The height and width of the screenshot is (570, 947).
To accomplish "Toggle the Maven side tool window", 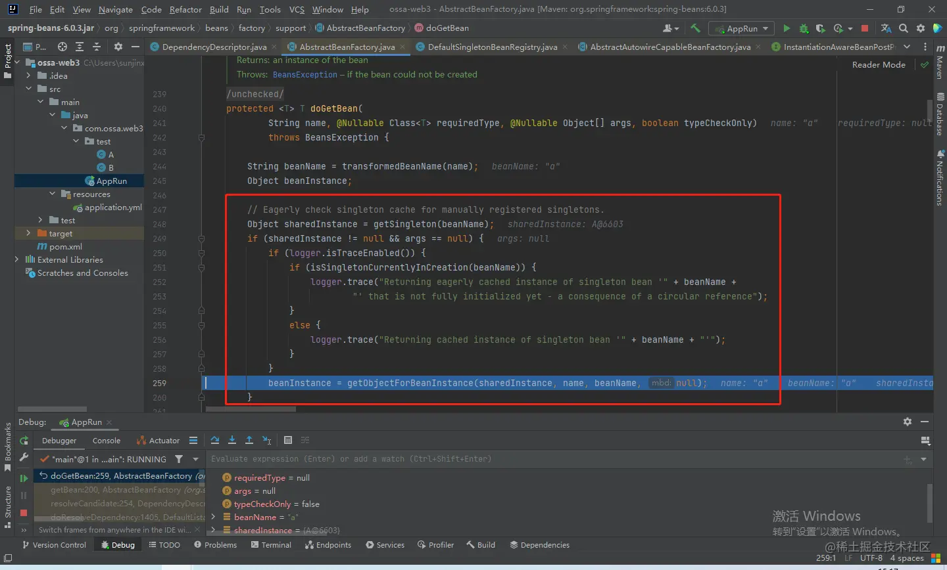I will point(940,62).
